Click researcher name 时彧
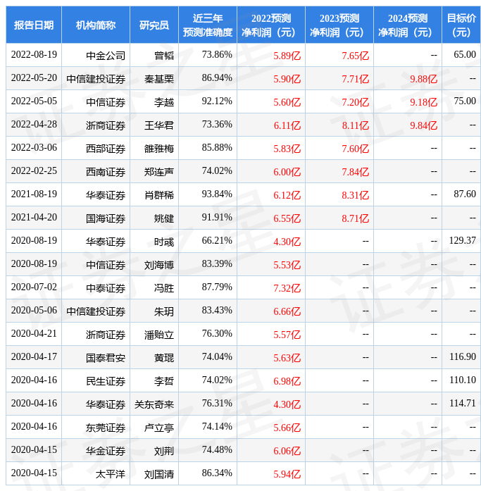The image size is (481, 491). coord(164,242)
